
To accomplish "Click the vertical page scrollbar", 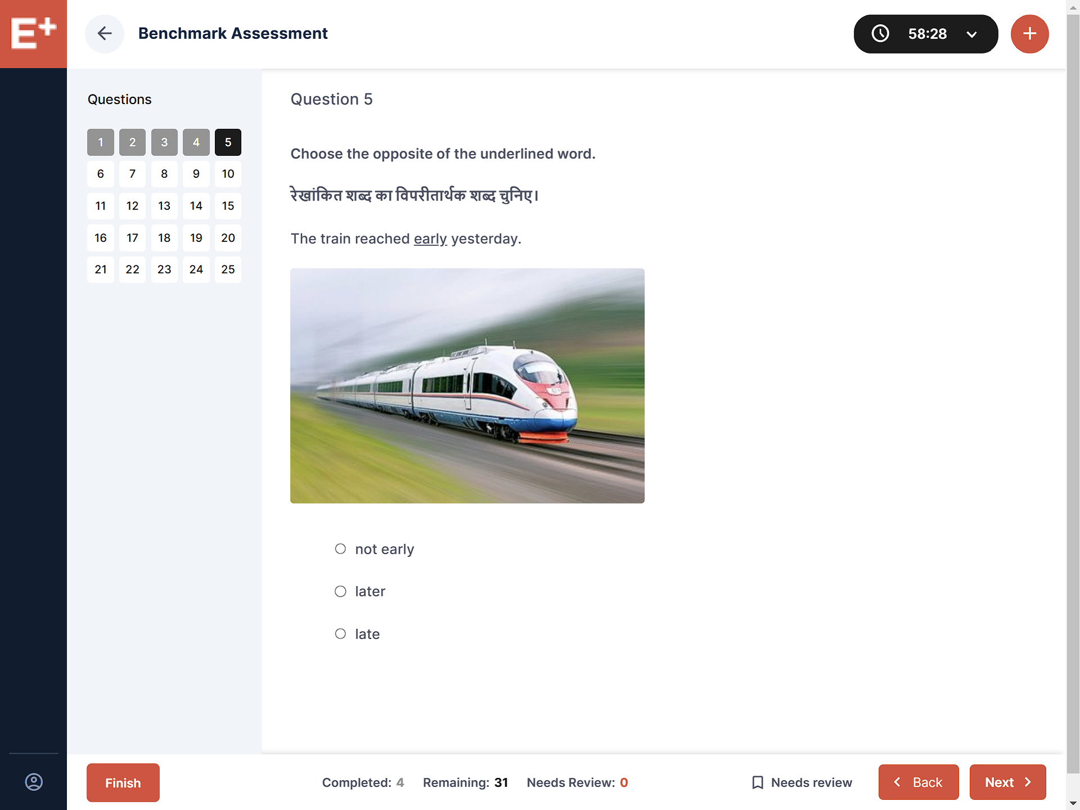I will tap(1073, 394).
